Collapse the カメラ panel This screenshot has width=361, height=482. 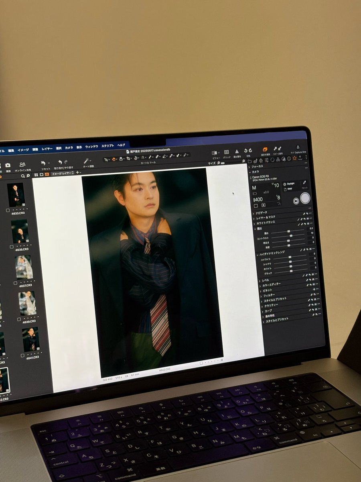pyautogui.click(x=250, y=172)
